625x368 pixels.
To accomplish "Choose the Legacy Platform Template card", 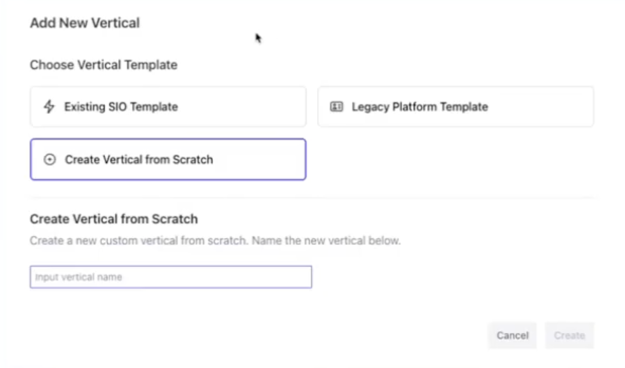I will tap(455, 107).
